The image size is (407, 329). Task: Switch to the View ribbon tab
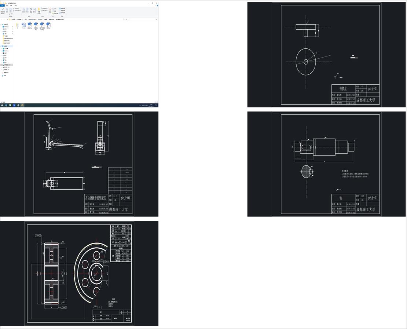tap(15, 6)
